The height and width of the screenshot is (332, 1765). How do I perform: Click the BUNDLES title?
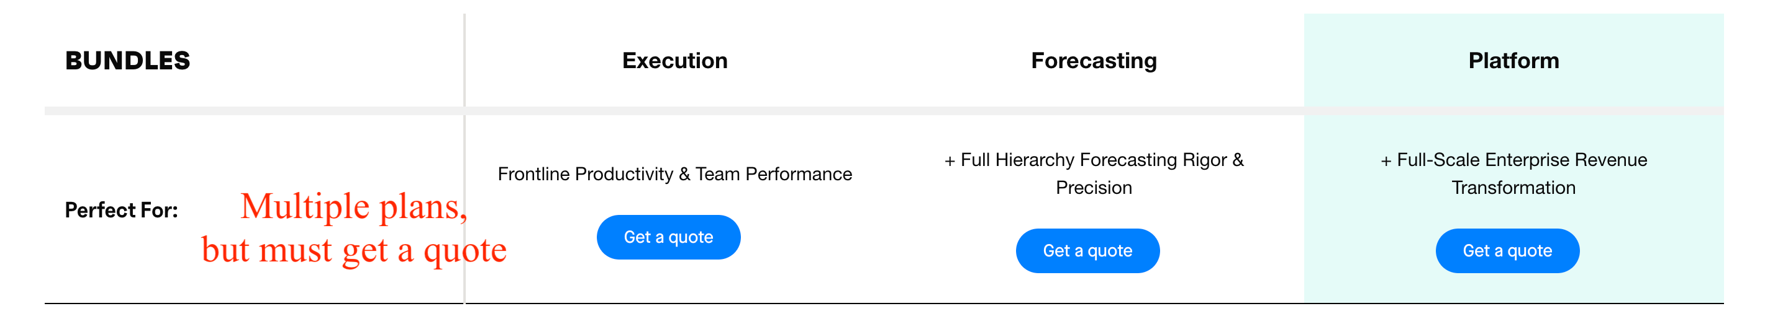[x=127, y=61]
